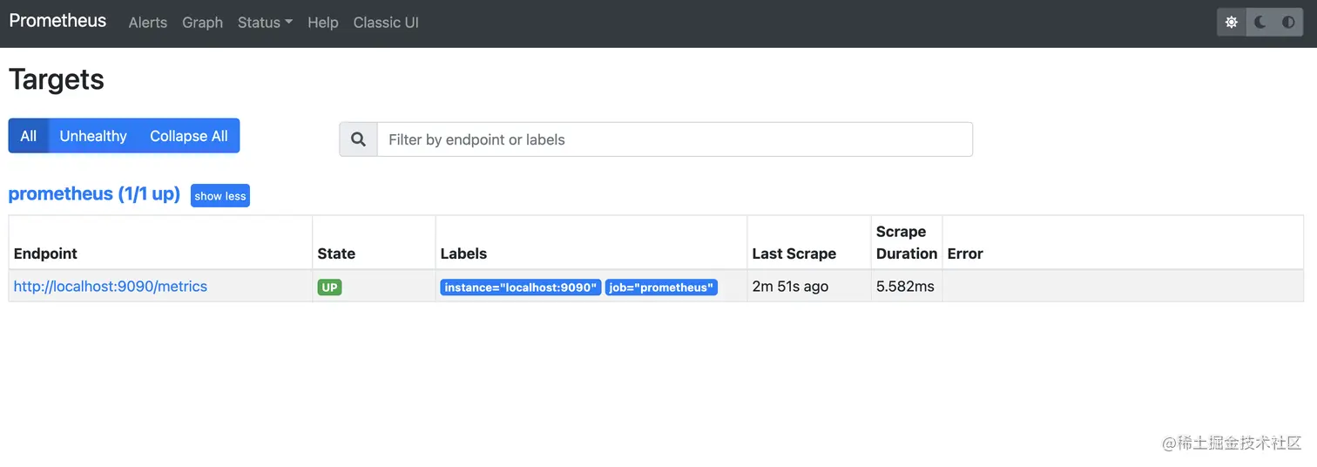
Task: Open the Help link in navbar
Action: coord(323,23)
